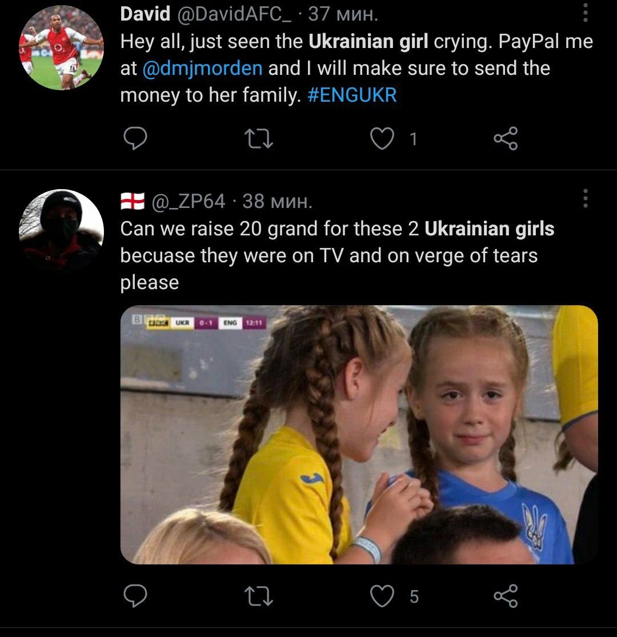Screen dimensions: 617x637
Task: Open more options on @_ZP64's tweet
Action: pyautogui.click(x=586, y=198)
